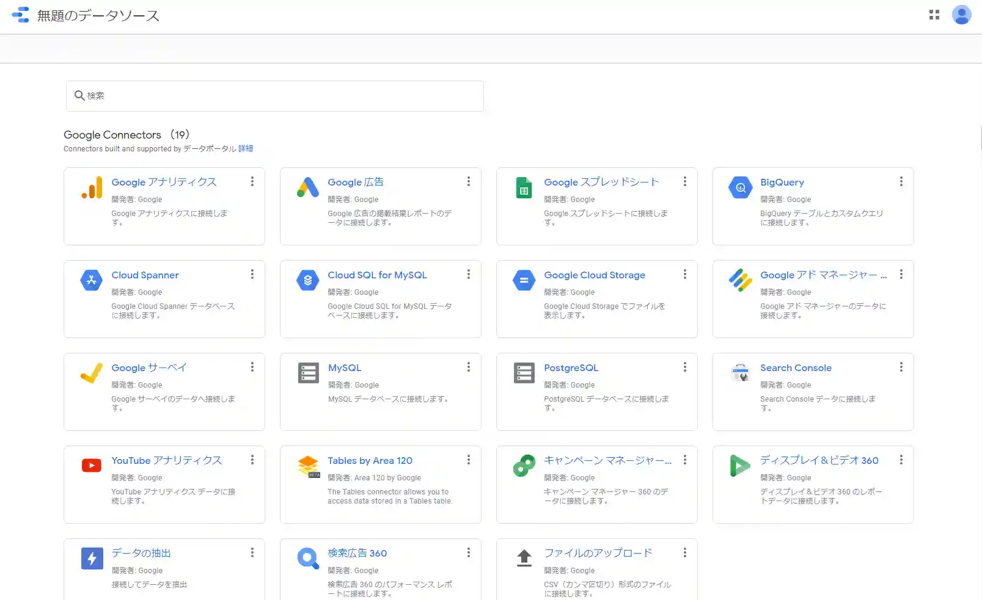Click the Google アド マネージャー icon

(x=740, y=280)
